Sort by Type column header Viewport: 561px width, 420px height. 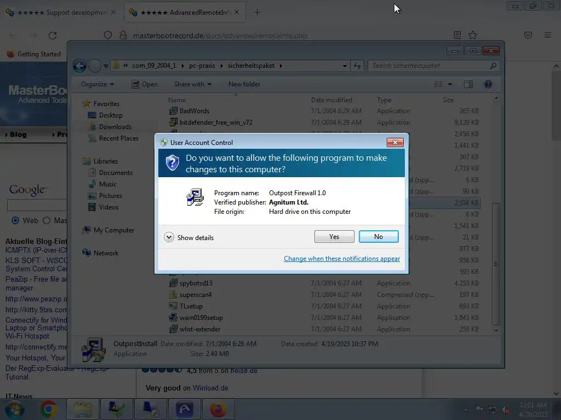(x=384, y=100)
